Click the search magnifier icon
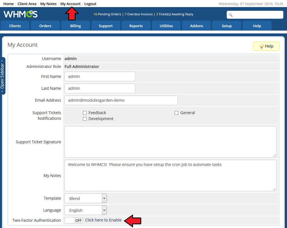This screenshot has height=228, width=287. pos(231,15)
